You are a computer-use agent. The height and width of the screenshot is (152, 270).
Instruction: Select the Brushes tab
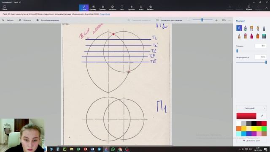pyautogui.click(x=84, y=8)
